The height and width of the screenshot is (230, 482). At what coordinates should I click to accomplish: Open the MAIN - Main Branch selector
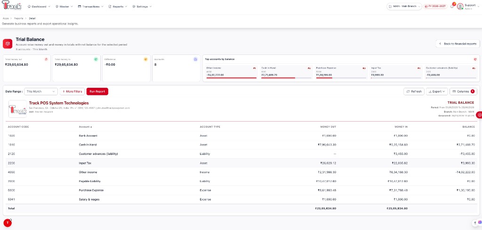pos(404,7)
